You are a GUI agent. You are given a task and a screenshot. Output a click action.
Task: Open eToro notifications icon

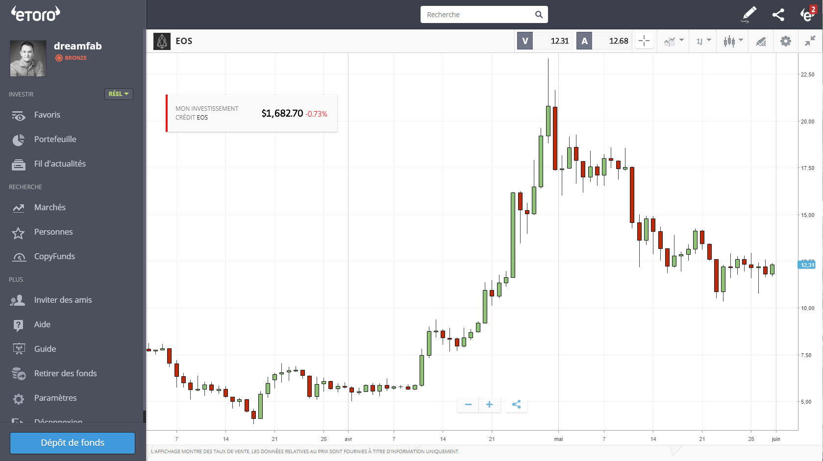(806, 15)
